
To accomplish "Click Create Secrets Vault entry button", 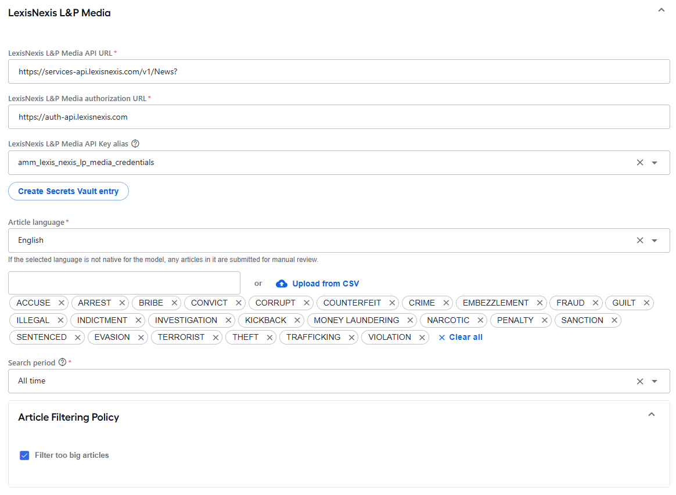I will (69, 191).
